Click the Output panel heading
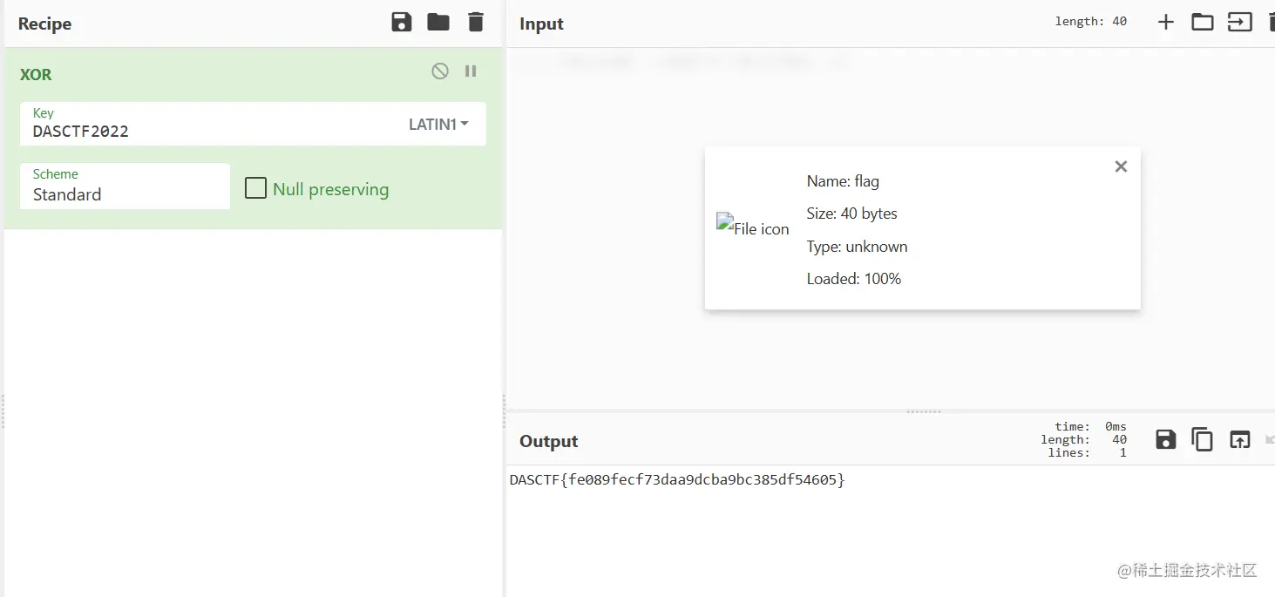This screenshot has height=597, width=1275. click(548, 442)
